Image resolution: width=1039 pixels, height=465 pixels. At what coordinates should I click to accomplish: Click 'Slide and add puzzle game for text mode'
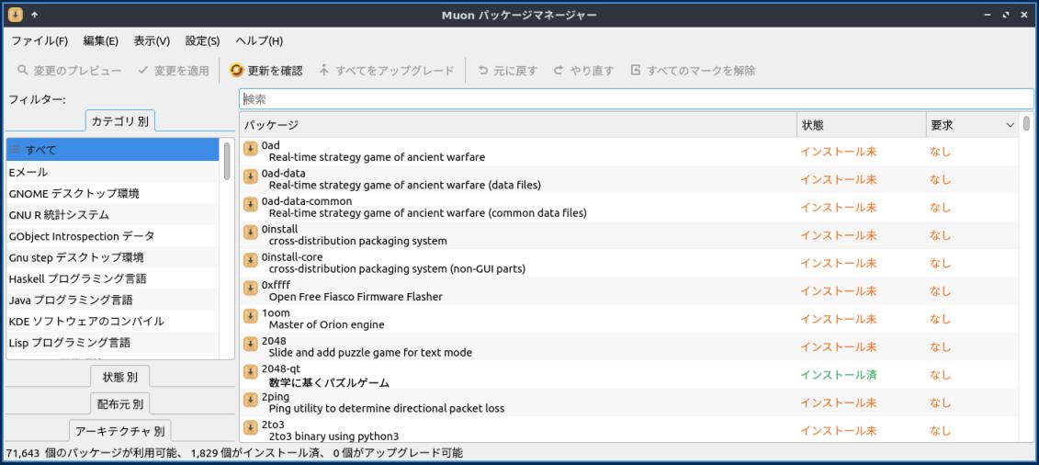[x=370, y=352]
